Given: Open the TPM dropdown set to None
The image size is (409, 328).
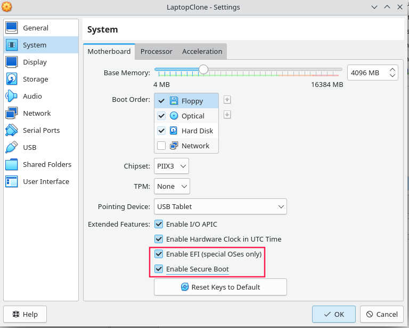Looking at the screenshot, I should click(172, 186).
